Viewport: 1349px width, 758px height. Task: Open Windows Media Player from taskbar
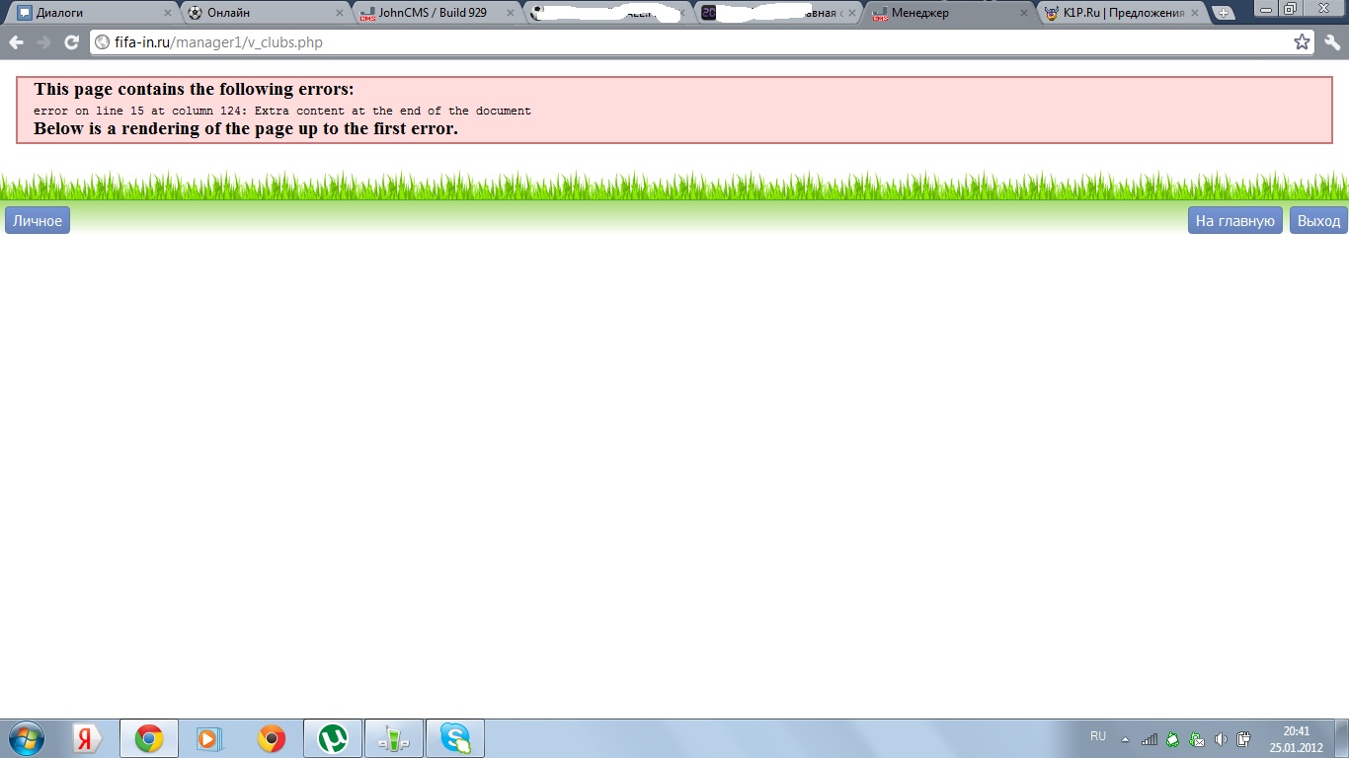(209, 738)
